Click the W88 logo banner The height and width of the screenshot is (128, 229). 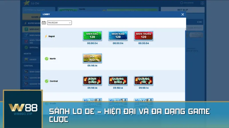tap(23, 109)
